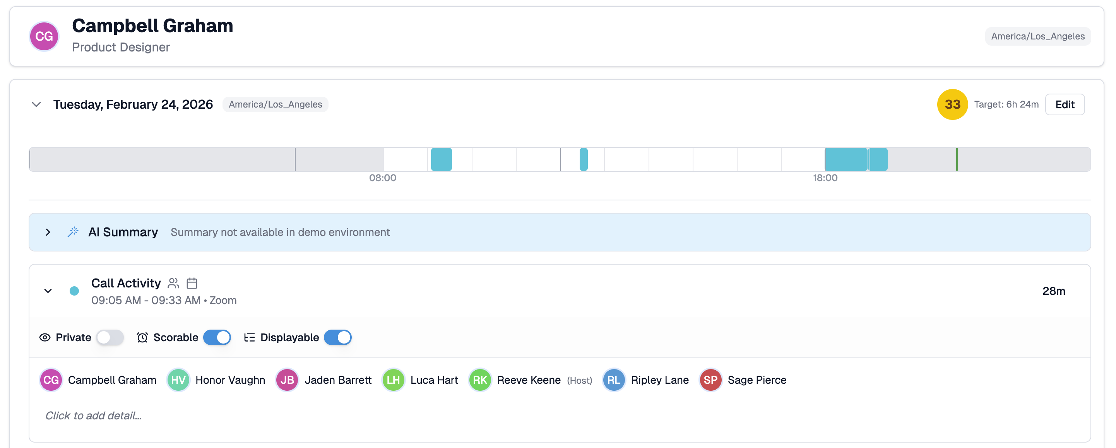
Task: Click the Edit button for the target
Action: (1065, 104)
